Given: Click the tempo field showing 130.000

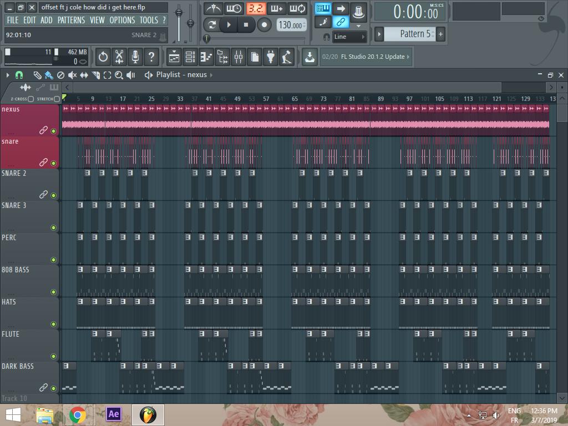Looking at the screenshot, I should click(291, 25).
